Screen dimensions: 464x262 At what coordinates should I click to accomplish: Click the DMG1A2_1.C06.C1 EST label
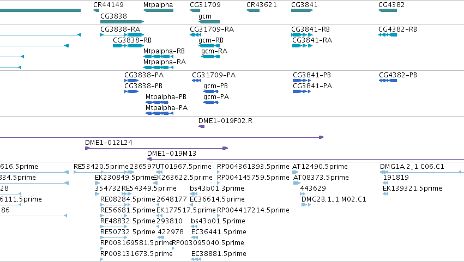click(x=412, y=167)
